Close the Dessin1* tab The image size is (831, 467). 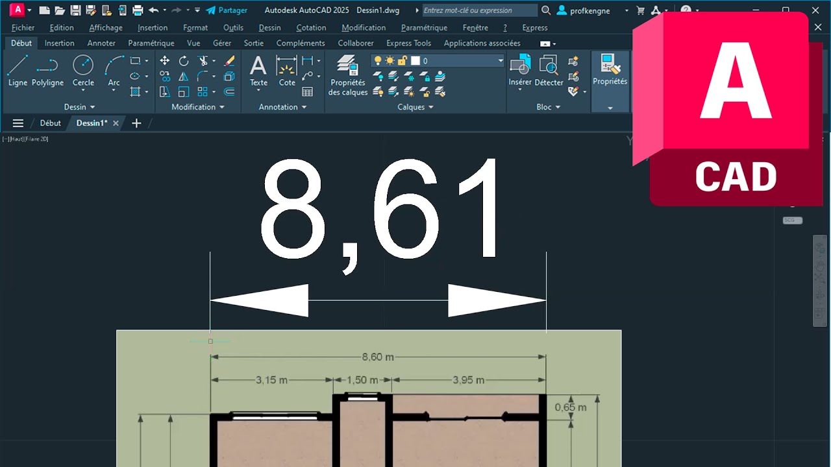tap(116, 123)
